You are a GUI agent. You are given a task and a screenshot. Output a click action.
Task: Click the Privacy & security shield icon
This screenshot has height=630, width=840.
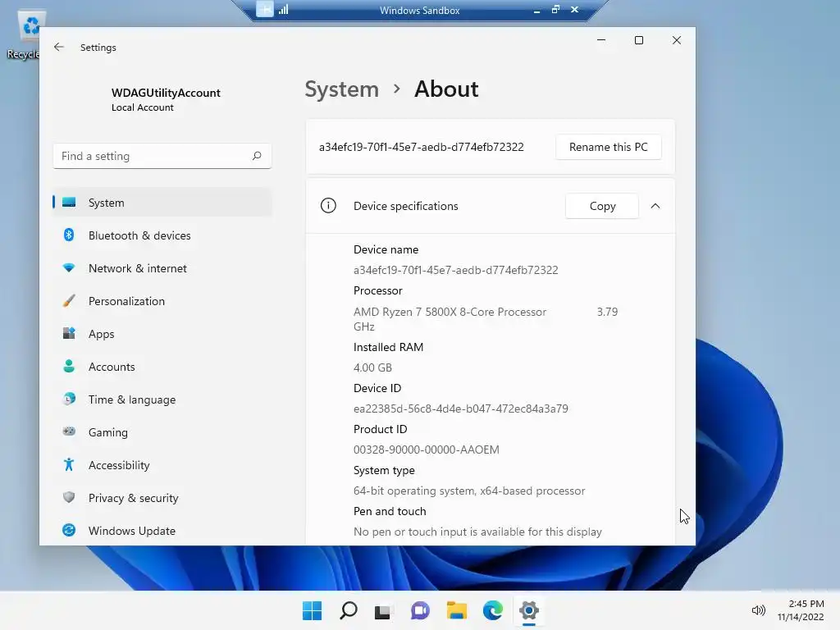(69, 497)
